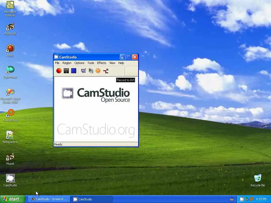Viewport: 271px width, 203px height.
Task: Switch to CamStudio - Screen R... taskbar item
Action: [x=49, y=199]
